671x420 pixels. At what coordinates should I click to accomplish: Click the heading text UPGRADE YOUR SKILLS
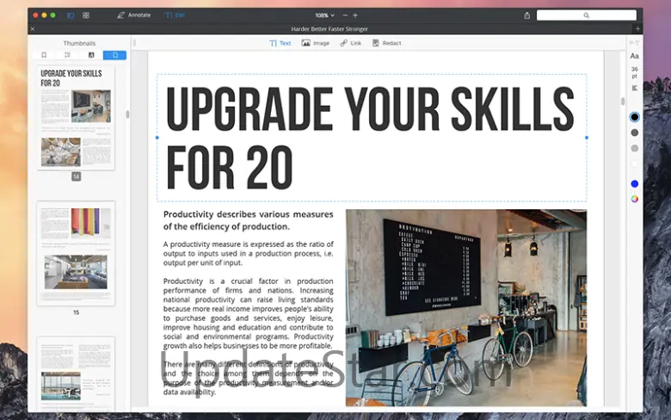[x=370, y=108]
